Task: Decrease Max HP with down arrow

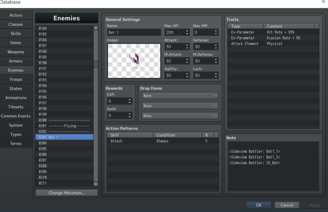Action: [187, 34]
